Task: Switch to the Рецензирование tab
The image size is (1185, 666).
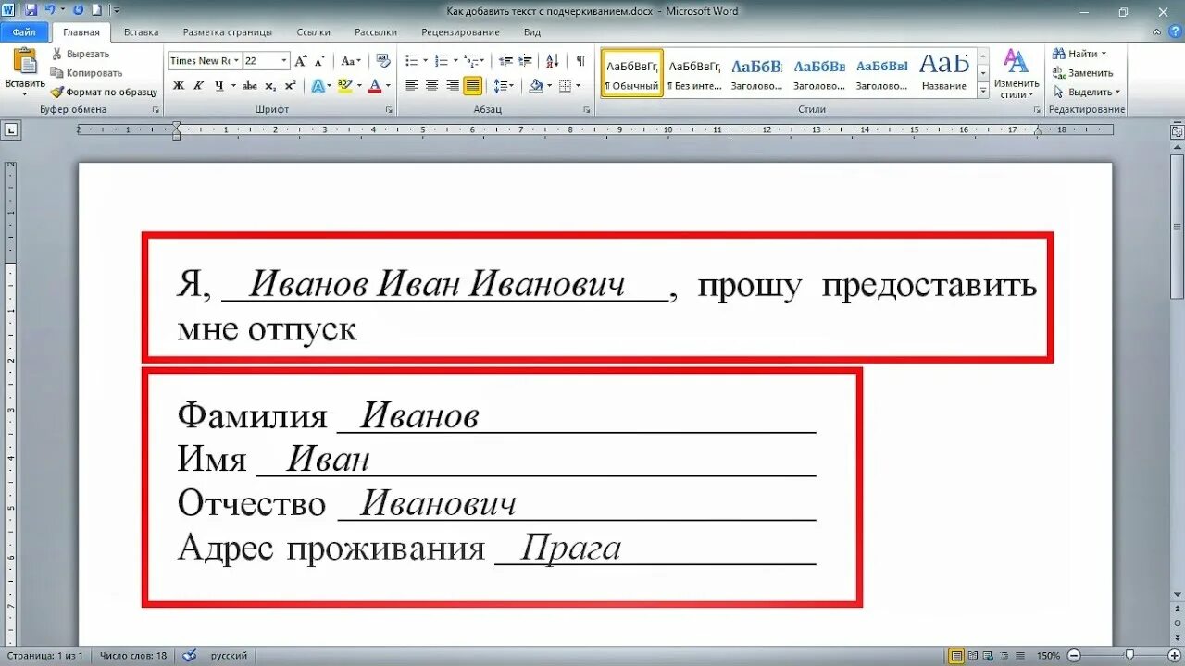Action: [x=460, y=31]
